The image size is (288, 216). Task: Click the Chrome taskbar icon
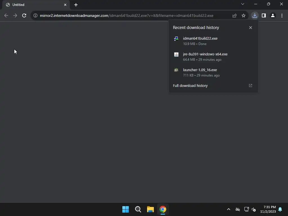click(163, 209)
